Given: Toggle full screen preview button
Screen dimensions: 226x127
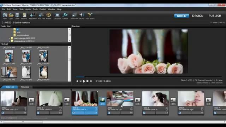Looking at the screenshot, I should coord(91,81).
